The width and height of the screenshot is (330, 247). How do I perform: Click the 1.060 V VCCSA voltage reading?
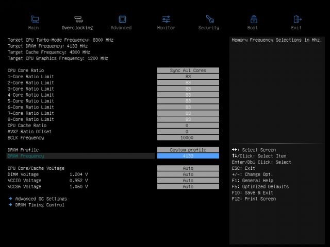point(79,186)
